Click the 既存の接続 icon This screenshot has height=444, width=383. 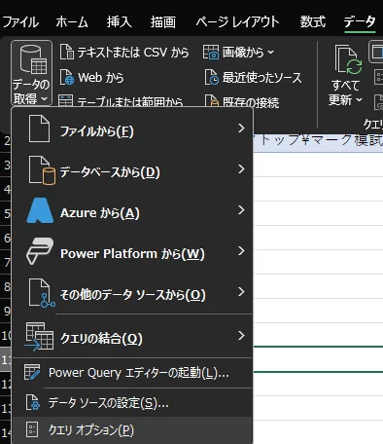(212, 101)
